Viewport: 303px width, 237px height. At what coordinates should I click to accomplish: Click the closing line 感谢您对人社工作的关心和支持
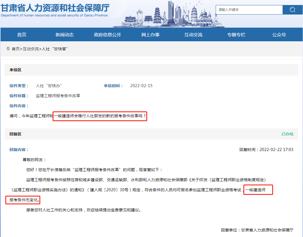click(x=84, y=210)
